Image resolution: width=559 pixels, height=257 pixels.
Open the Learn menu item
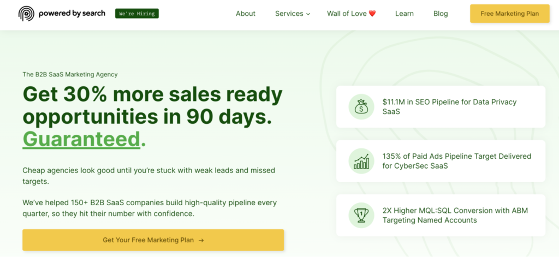point(405,14)
